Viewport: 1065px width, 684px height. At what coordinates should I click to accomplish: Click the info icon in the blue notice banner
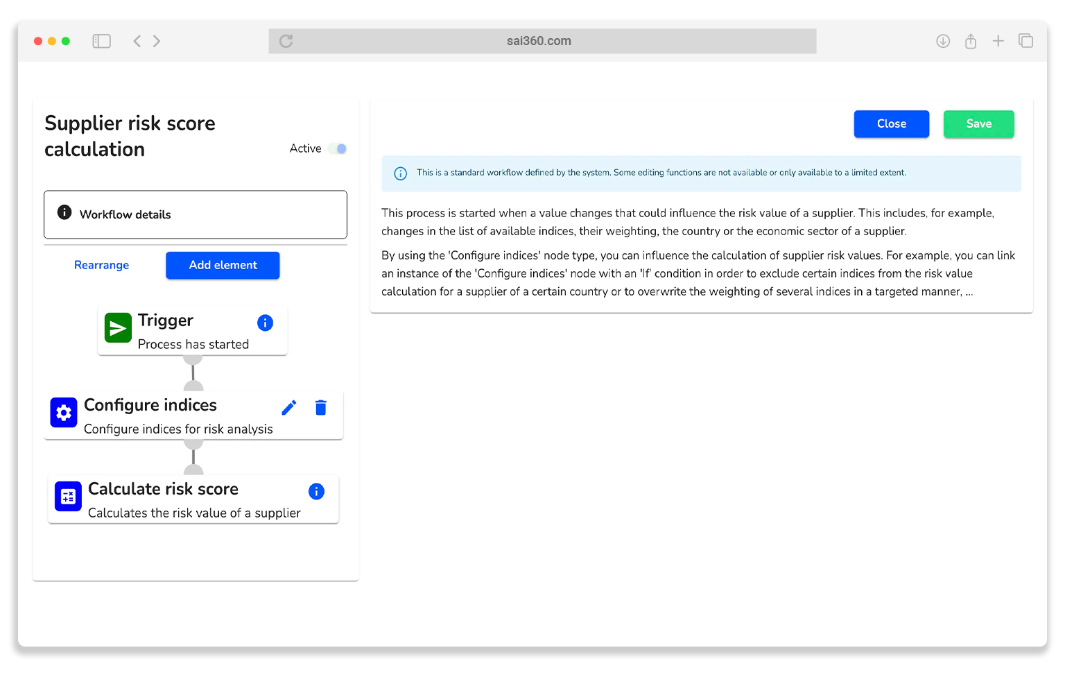401,173
